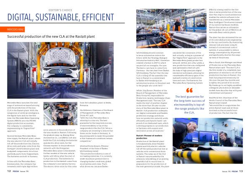Click the orange quotation mark icon
The height and width of the screenshot is (176, 250).
click(189, 90)
